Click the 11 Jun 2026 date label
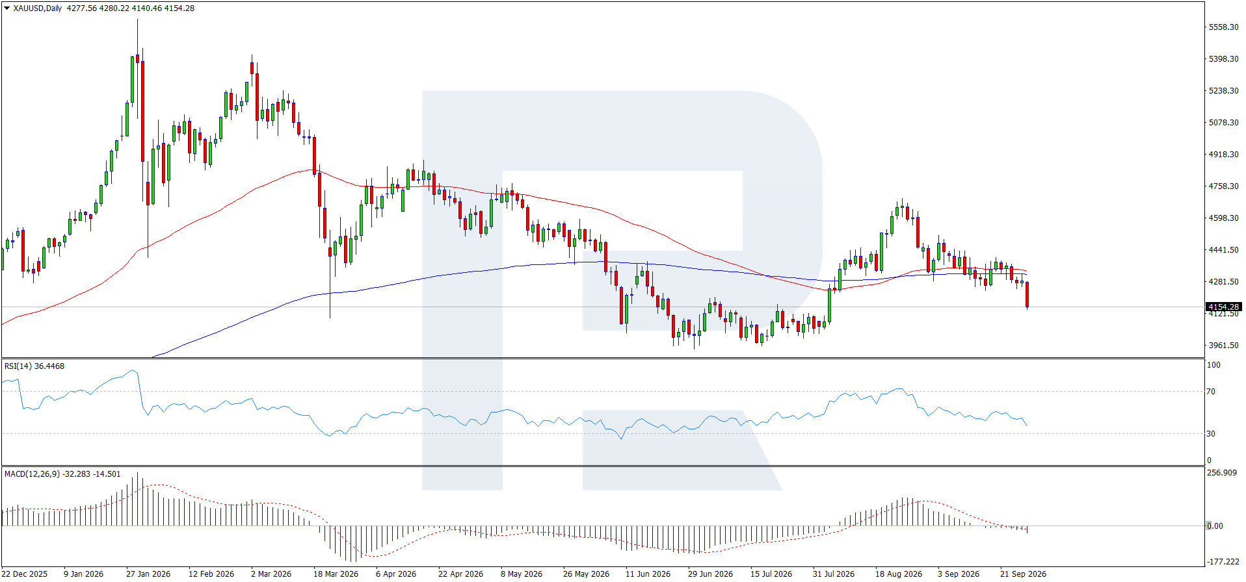This screenshot has width=1246, height=582. (648, 574)
